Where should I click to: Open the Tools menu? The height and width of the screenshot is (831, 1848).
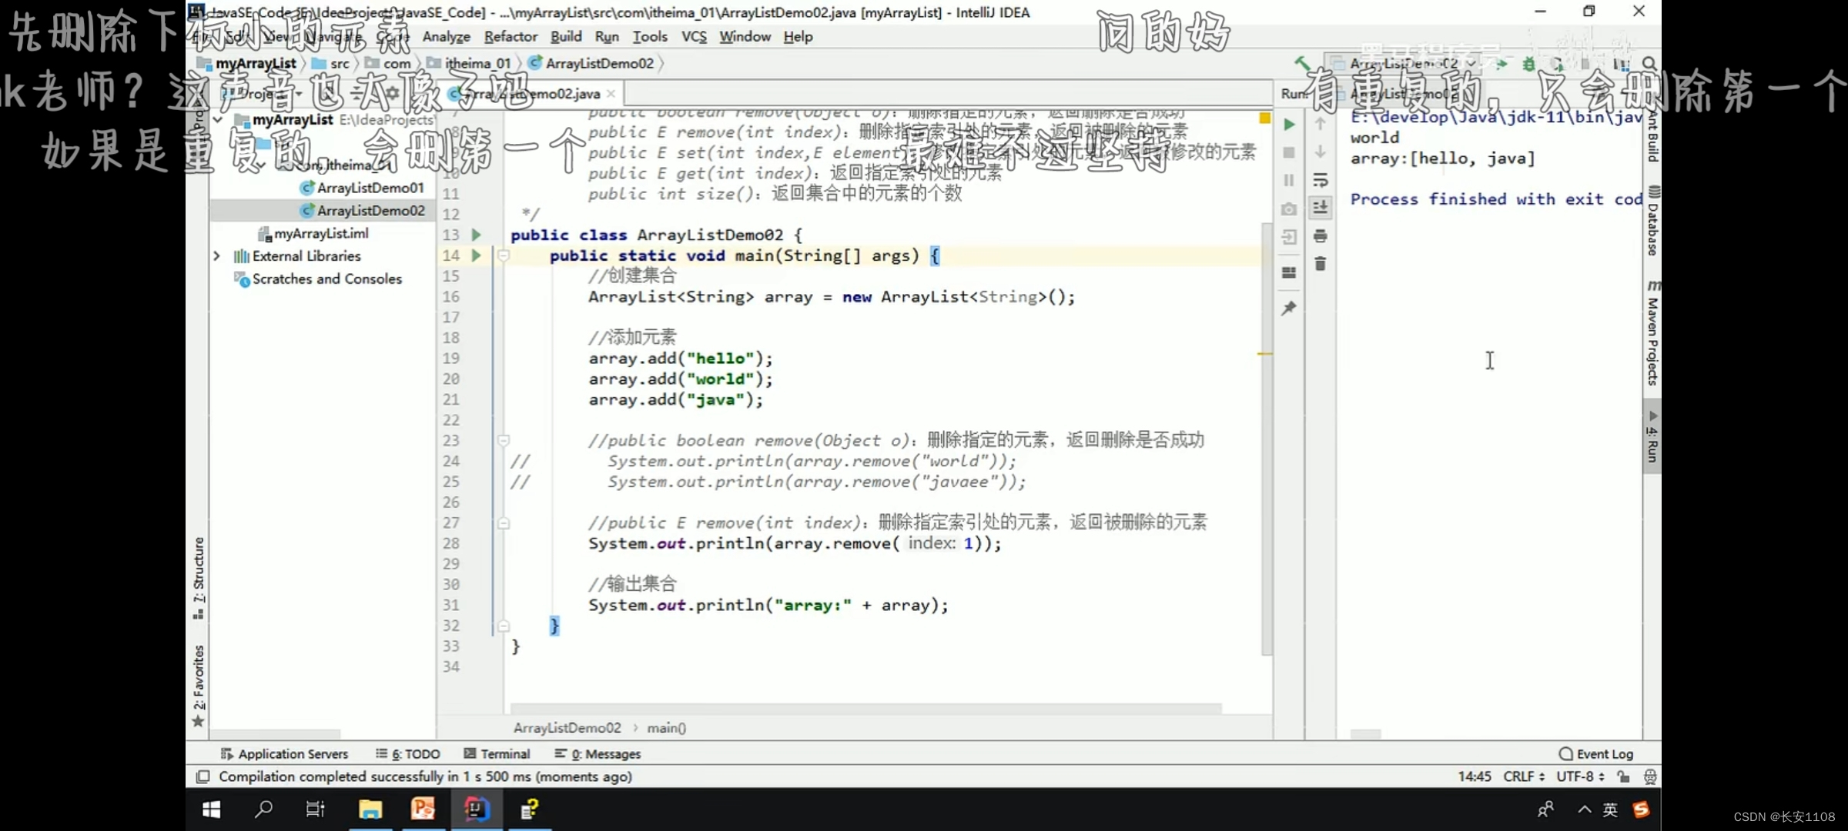tap(650, 36)
